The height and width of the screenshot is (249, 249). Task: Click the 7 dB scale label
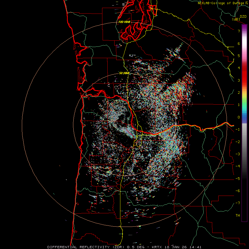click(239, 31)
